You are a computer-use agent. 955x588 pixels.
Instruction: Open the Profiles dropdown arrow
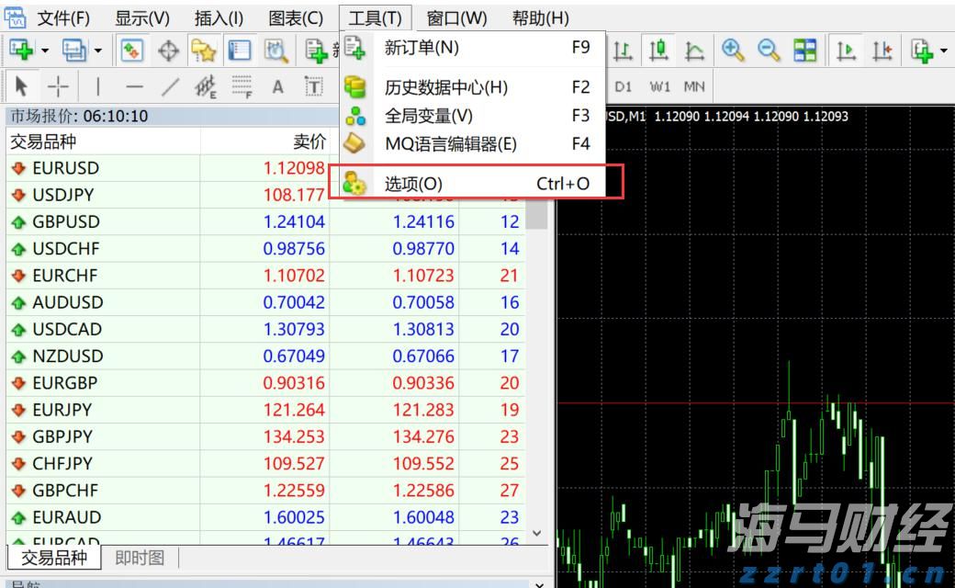(96, 51)
